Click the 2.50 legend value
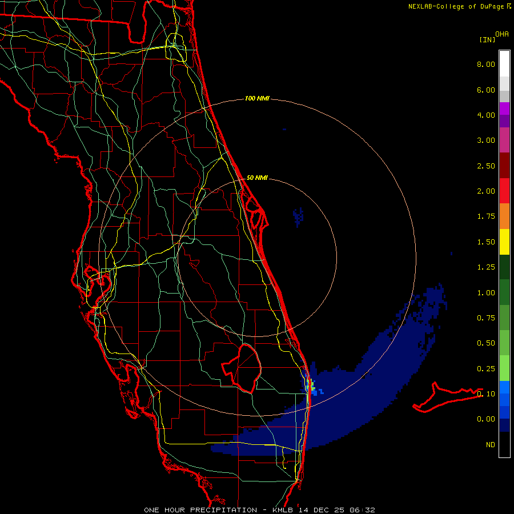This screenshot has width=514, height=514. click(486, 166)
